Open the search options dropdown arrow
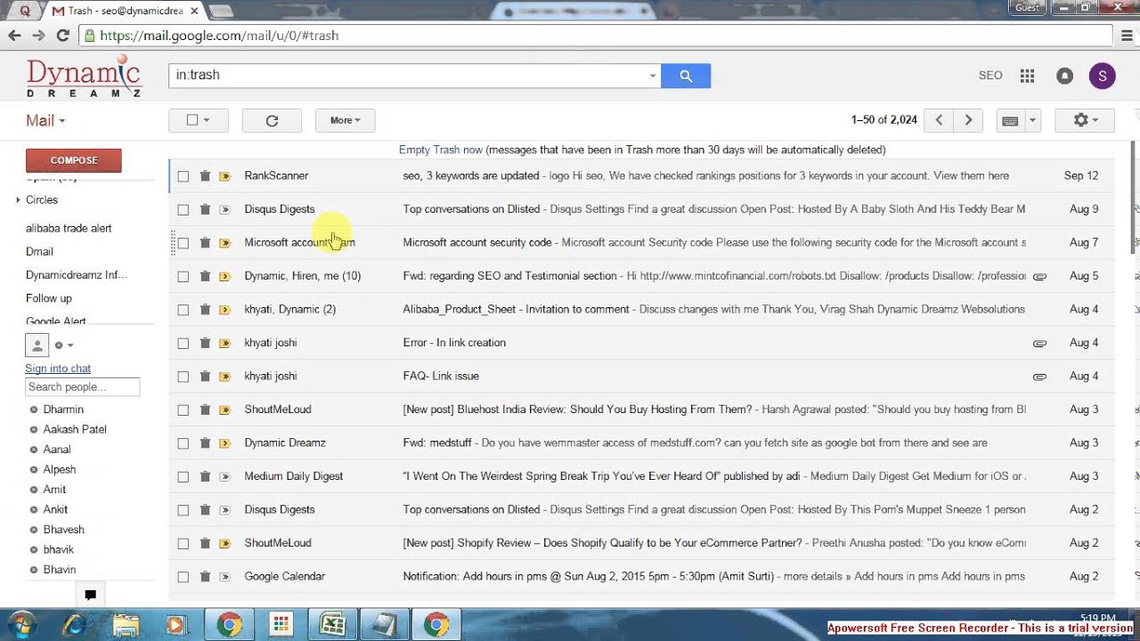The width and height of the screenshot is (1140, 641). coord(653,76)
